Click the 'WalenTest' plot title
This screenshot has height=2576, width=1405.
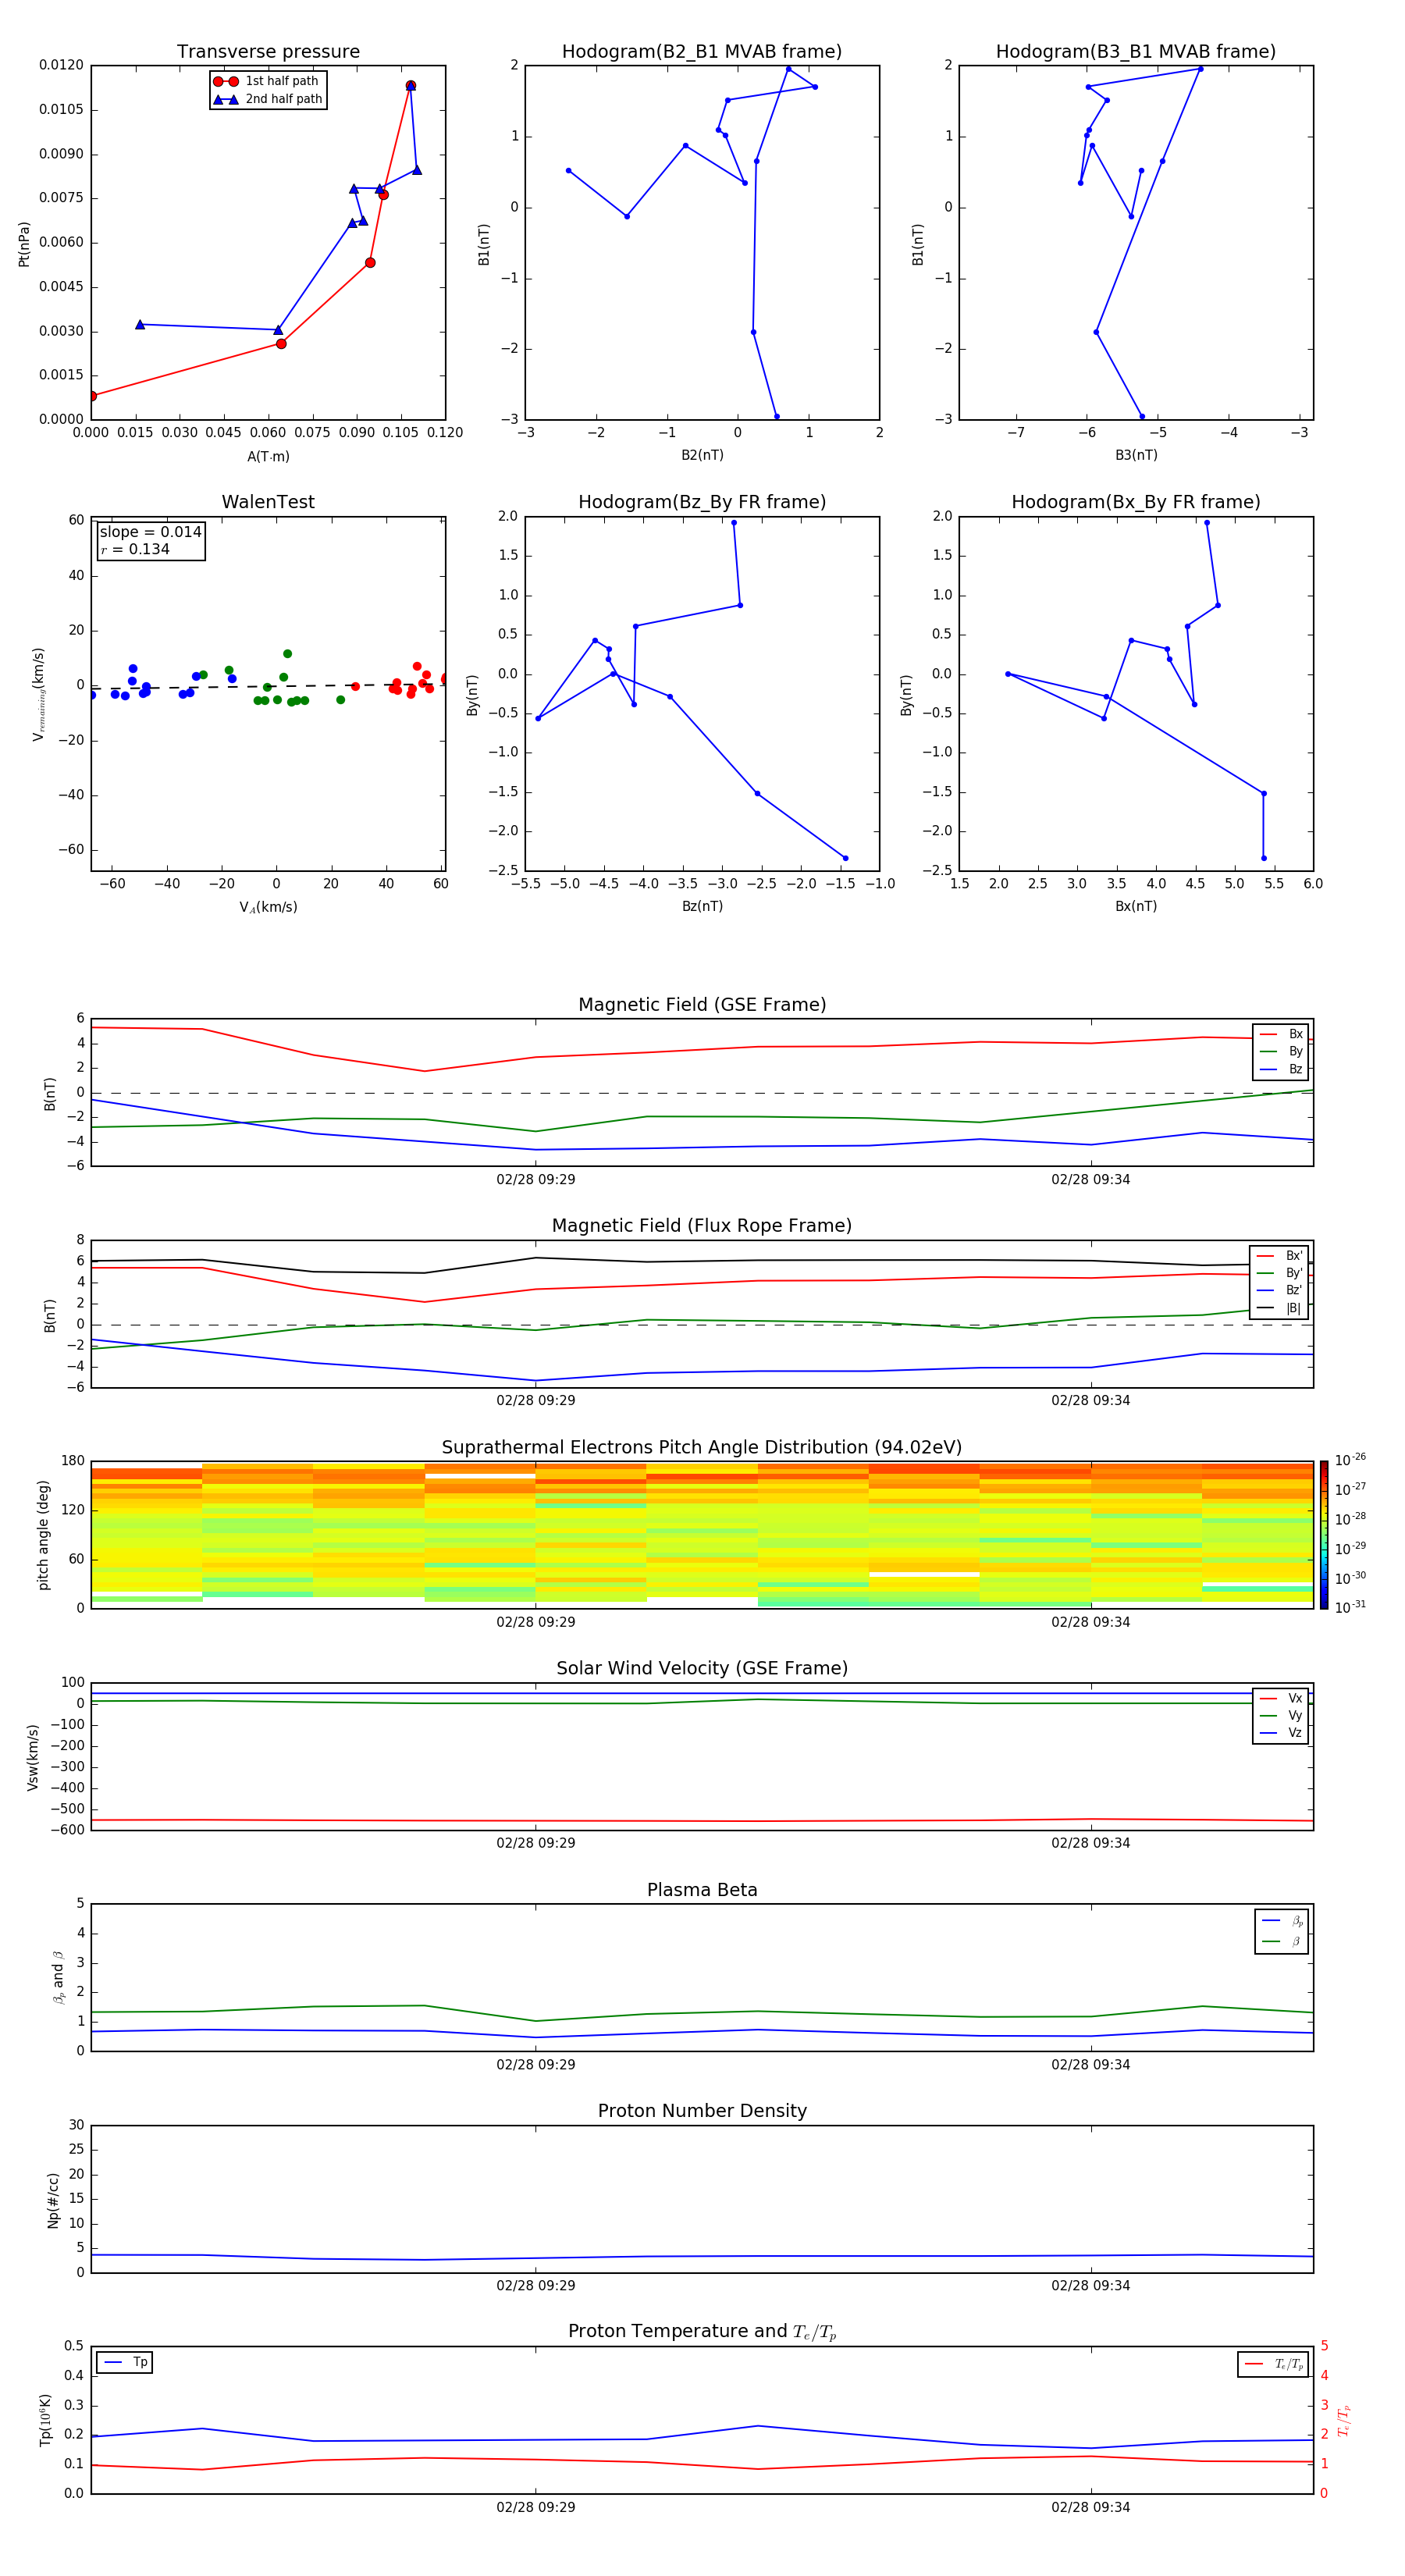tap(268, 502)
